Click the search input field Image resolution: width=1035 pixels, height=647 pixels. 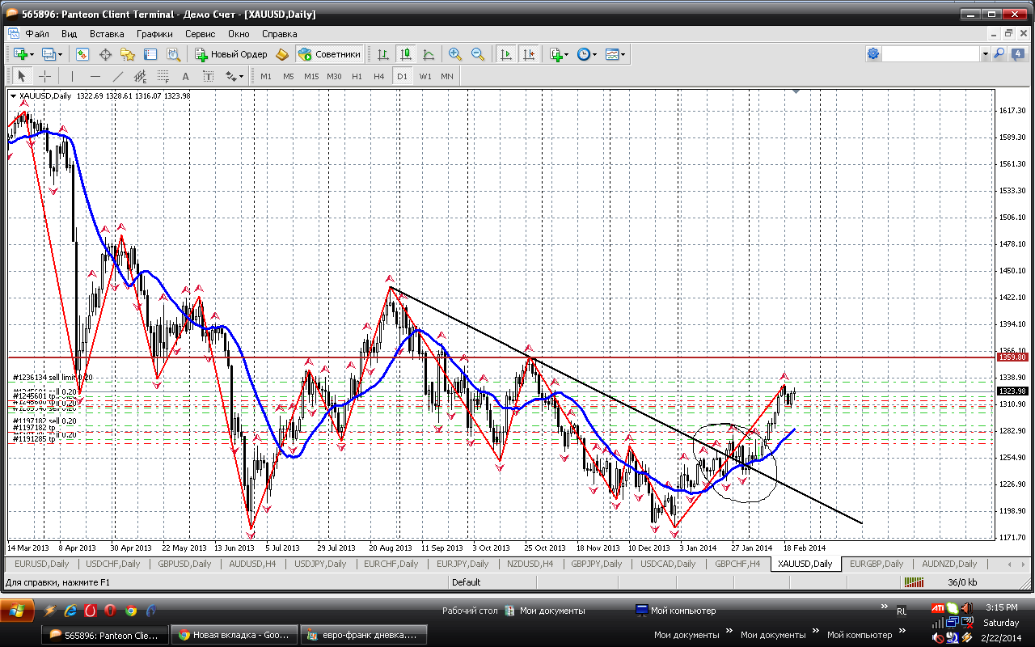point(930,54)
